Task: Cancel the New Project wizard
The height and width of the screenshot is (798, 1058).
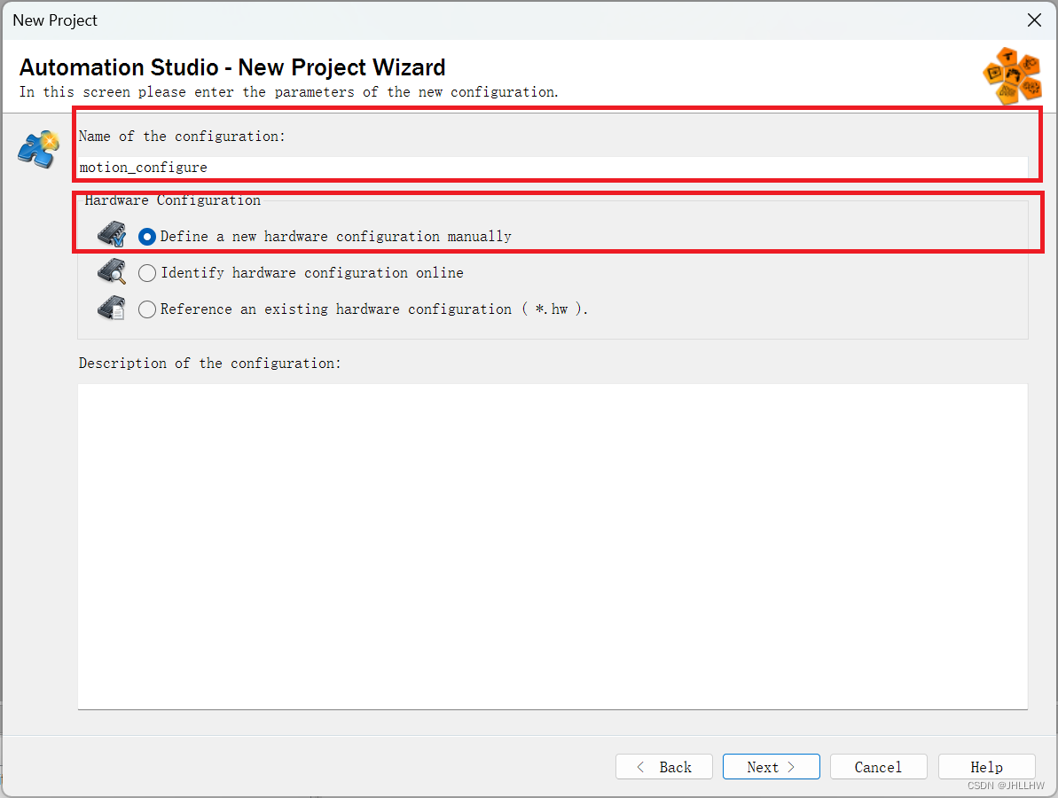Action: click(878, 766)
